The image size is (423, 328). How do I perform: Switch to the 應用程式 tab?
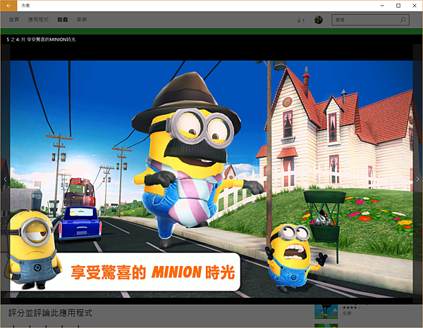click(x=38, y=20)
